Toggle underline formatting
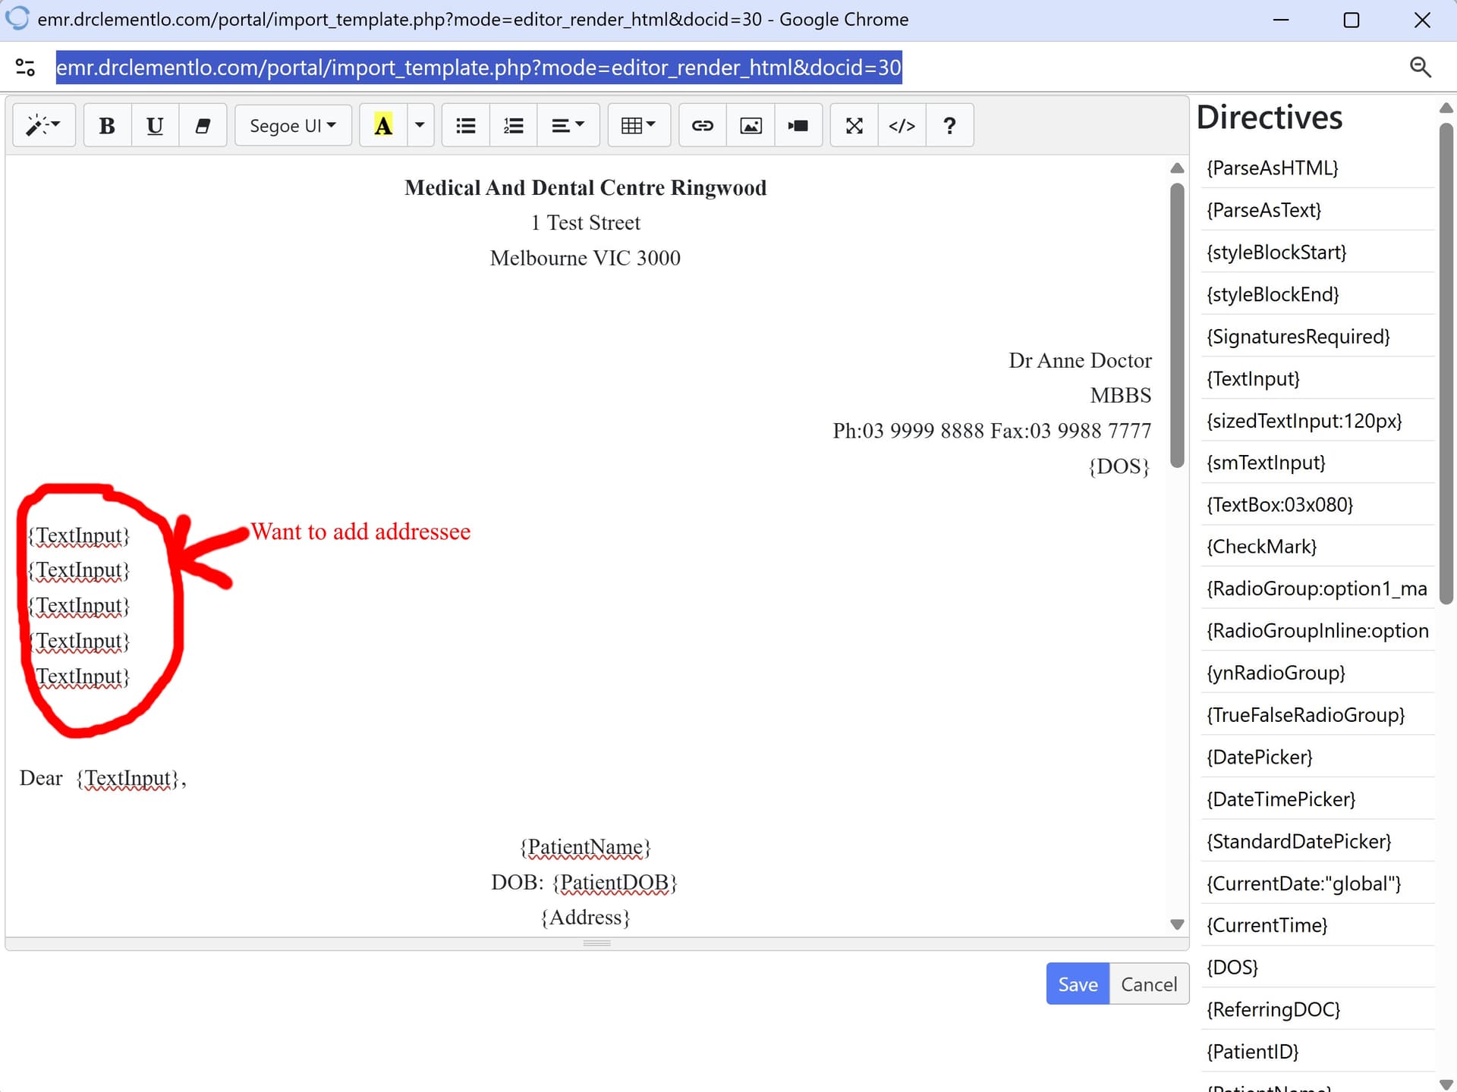This screenshot has width=1457, height=1092. [155, 125]
